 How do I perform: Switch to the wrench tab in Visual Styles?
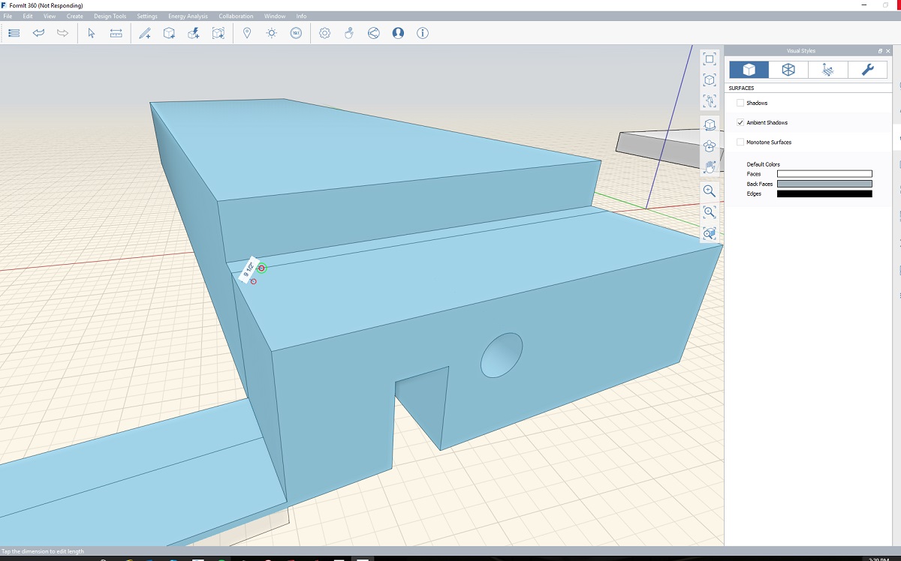tap(868, 69)
